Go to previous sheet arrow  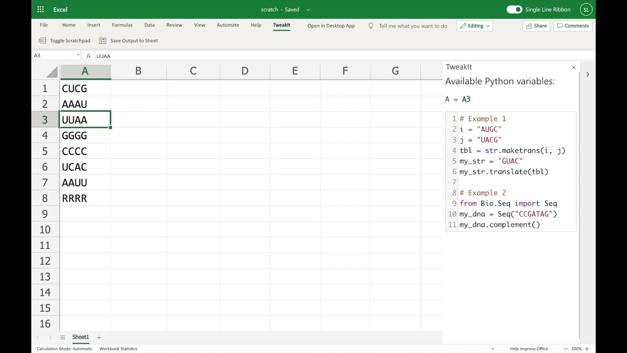click(x=37, y=337)
